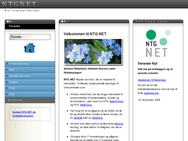Open the Web menu item
188x141 pixels.
pyautogui.click(x=30, y=70)
